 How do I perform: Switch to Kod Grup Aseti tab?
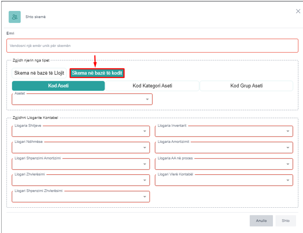point(246,86)
